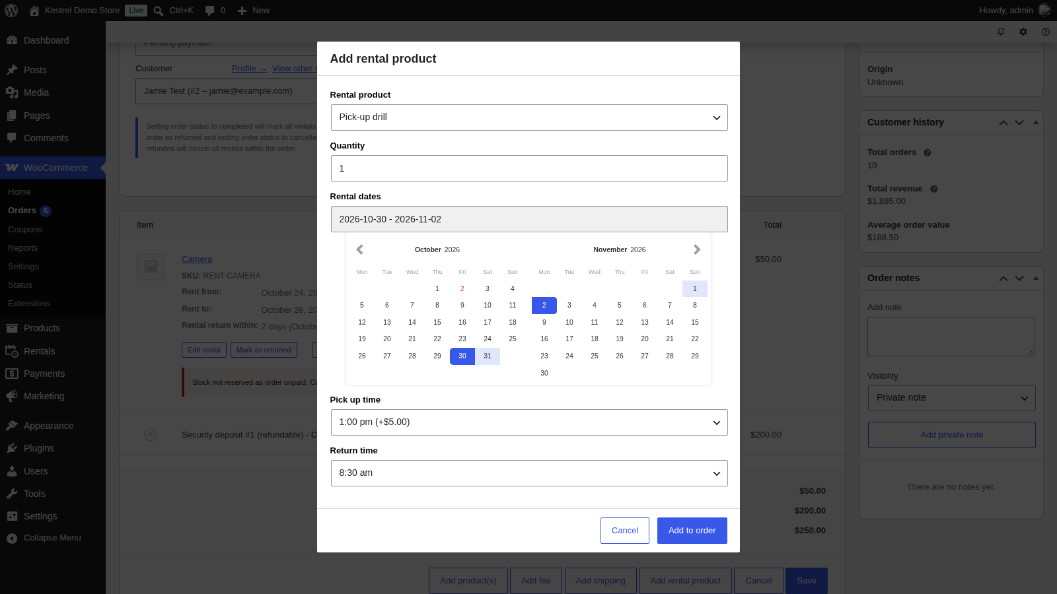Select November 15 in calendar
The height and width of the screenshot is (594, 1057).
[x=695, y=323]
